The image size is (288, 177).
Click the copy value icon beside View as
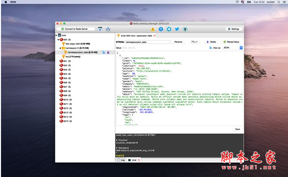tap(210, 48)
